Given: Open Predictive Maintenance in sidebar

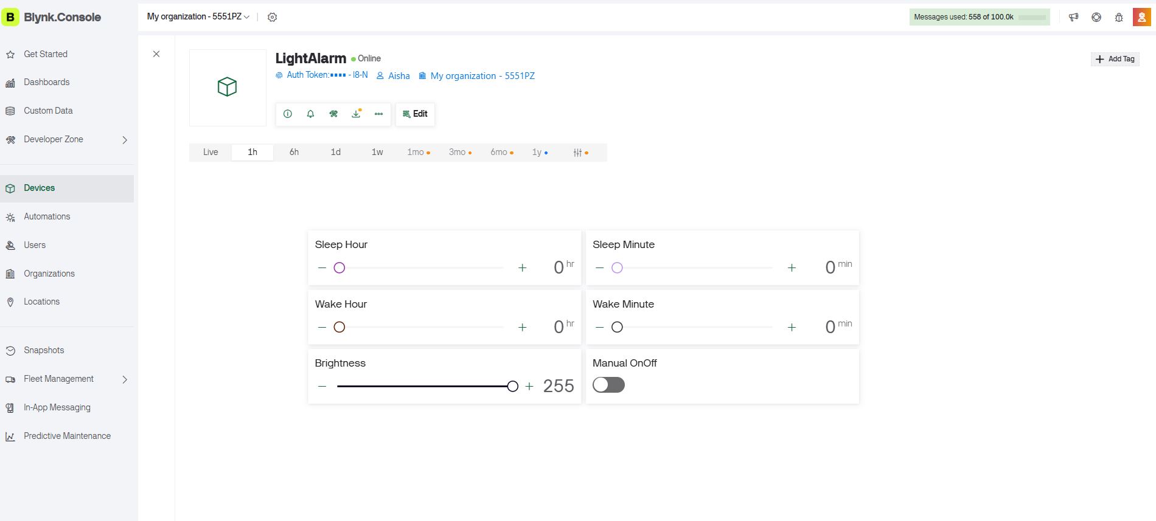Looking at the screenshot, I should [67, 436].
